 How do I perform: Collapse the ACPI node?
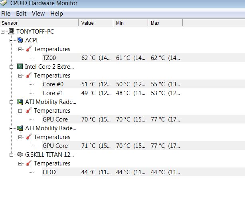pos(11,40)
